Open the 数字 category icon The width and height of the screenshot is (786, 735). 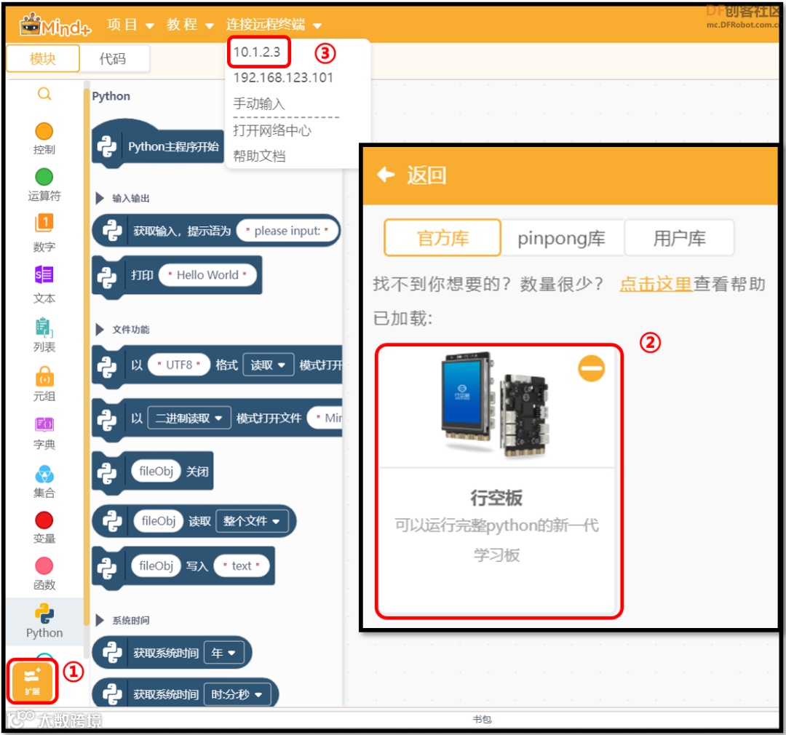click(44, 223)
